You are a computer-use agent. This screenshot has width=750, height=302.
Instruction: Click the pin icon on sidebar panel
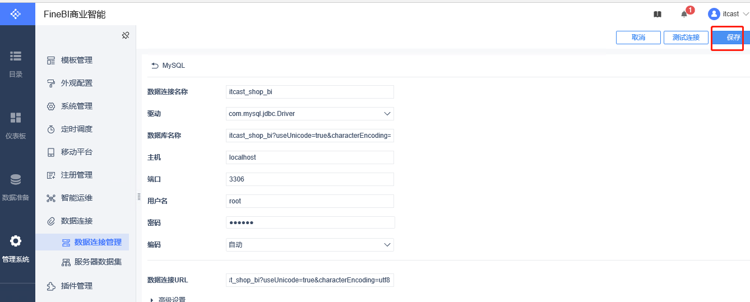[126, 35]
